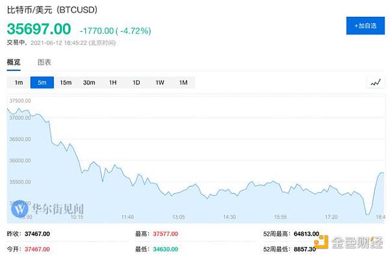Image resolution: width=390 pixels, height=256 pixels.
Task: Click the current price 35697.00
Action: coord(39,29)
